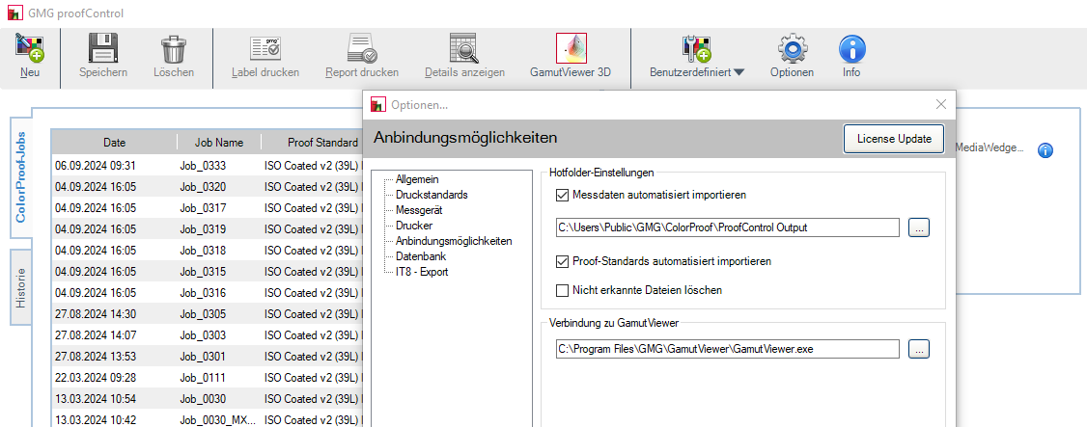This screenshot has height=427, width=1087.
Task: Close the Optionen dialog
Action: [940, 104]
